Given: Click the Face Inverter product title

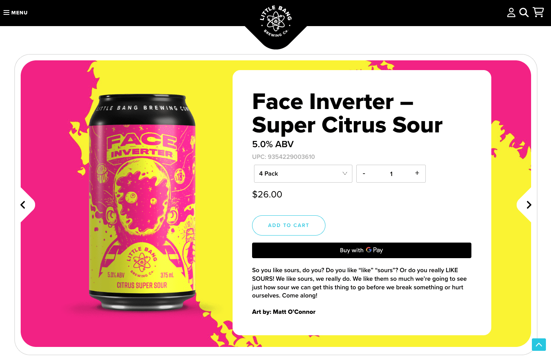Looking at the screenshot, I should click(347, 113).
